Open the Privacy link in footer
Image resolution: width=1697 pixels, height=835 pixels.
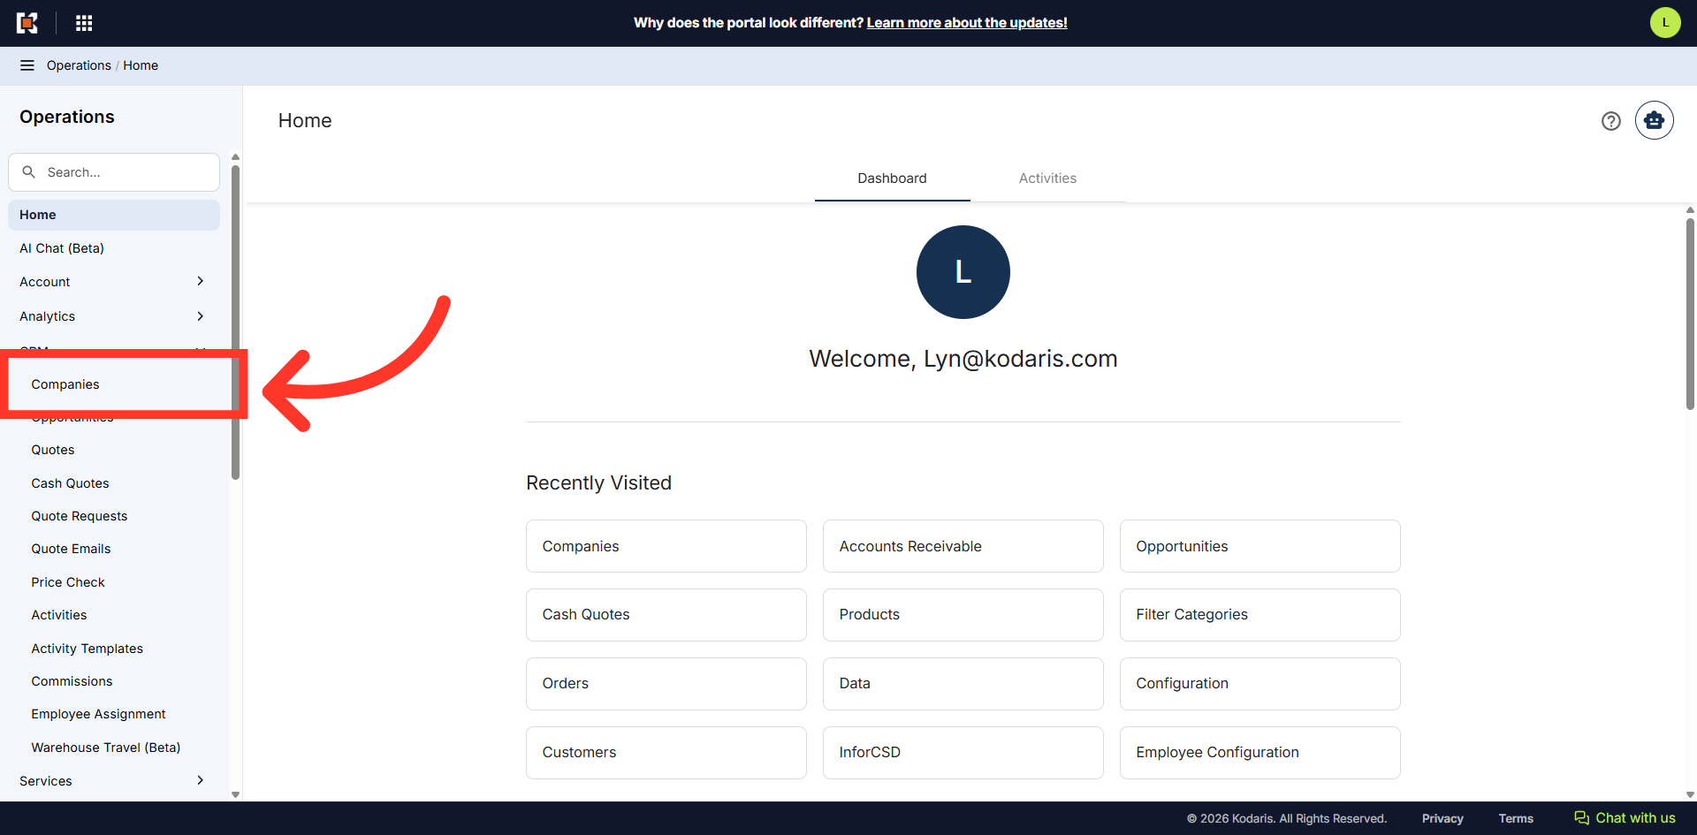(x=1442, y=818)
